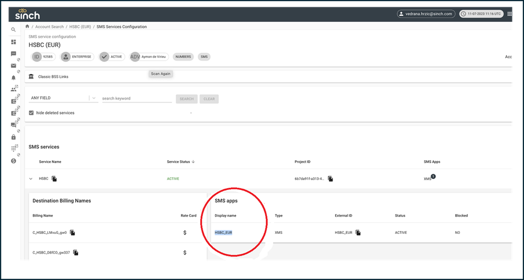Toggle hide deleted services checkbox

(31, 113)
